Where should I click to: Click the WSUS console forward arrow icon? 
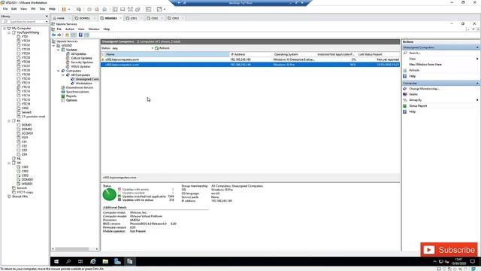point(59,35)
